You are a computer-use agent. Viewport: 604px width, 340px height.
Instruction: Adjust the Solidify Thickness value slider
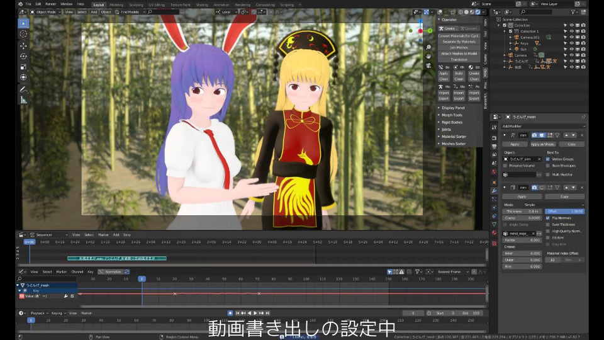(x=522, y=212)
